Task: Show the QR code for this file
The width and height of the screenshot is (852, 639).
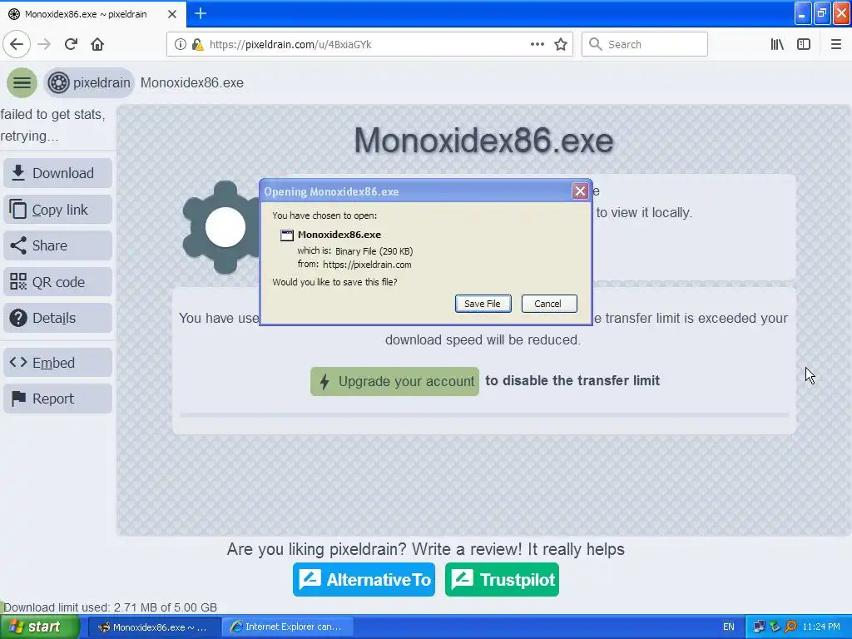Action: coord(57,282)
